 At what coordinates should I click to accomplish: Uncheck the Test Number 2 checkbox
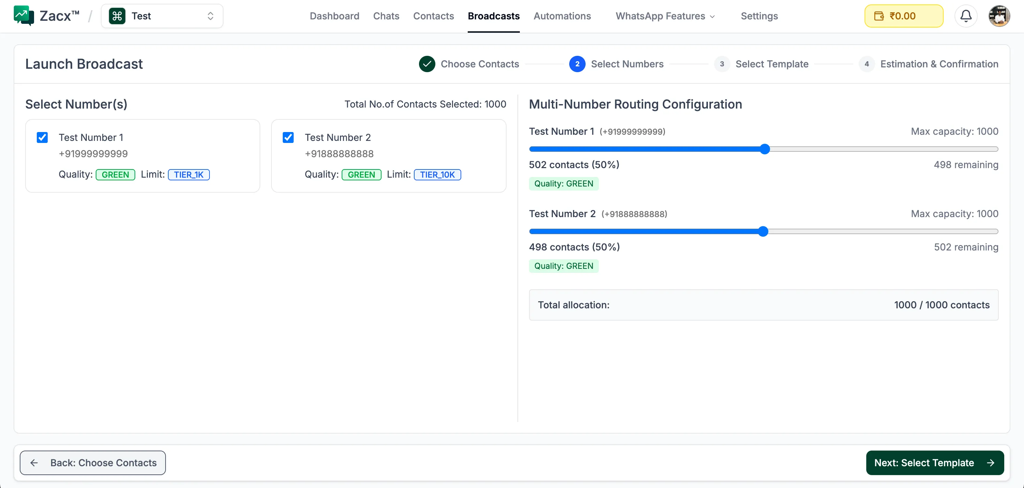coord(288,137)
